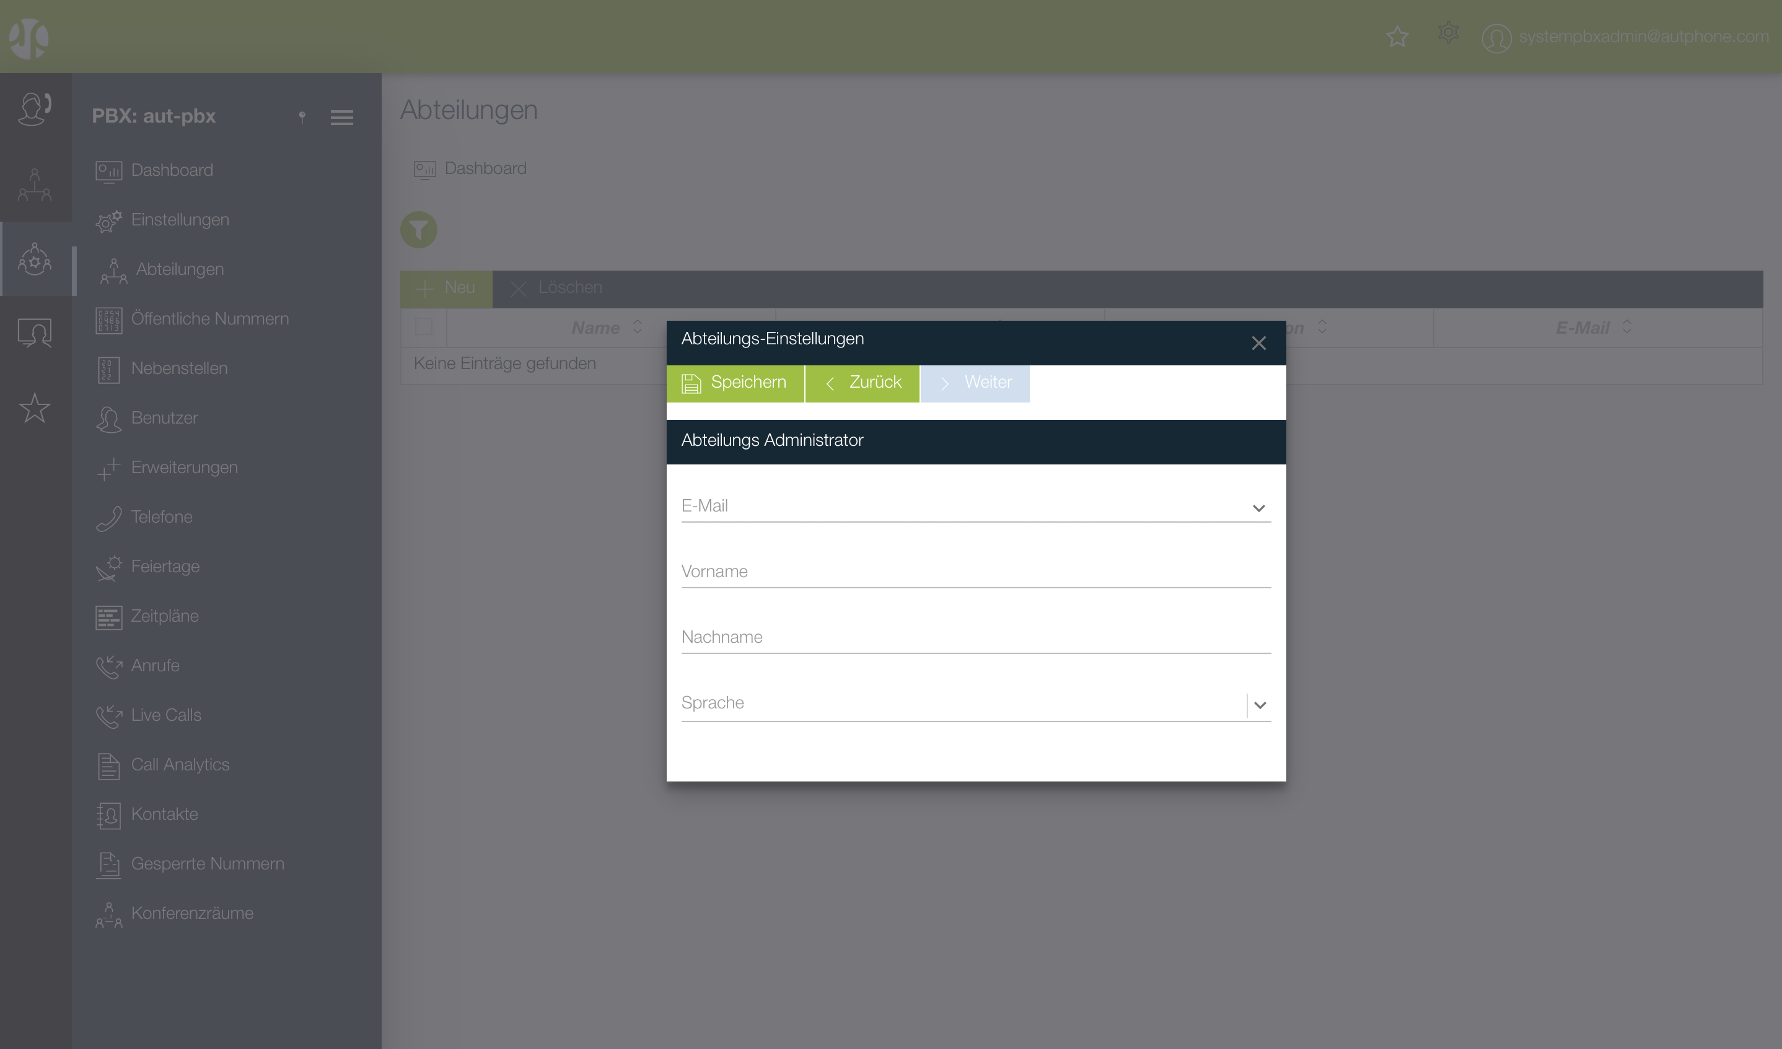The height and width of the screenshot is (1049, 1782).
Task: Open the hamburger menu beside PBX title
Action: tap(341, 117)
